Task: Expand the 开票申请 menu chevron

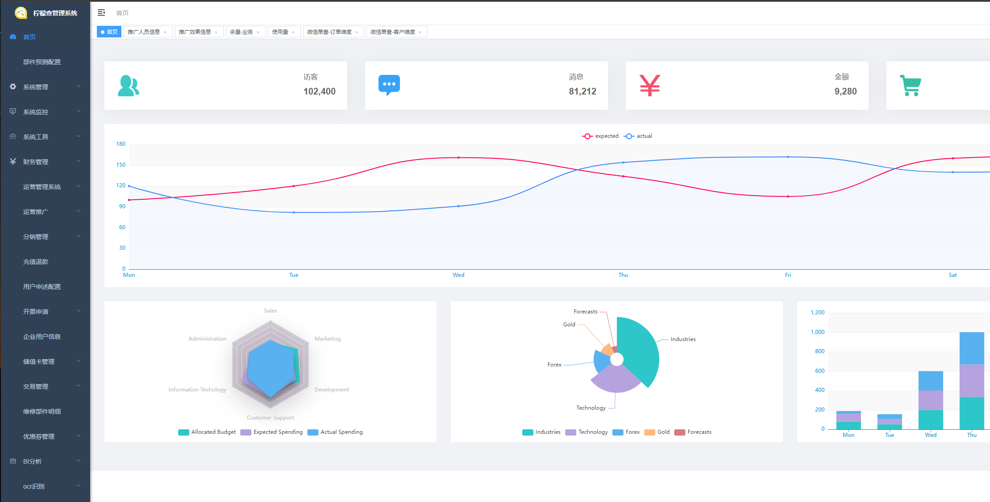Action: 79,311
